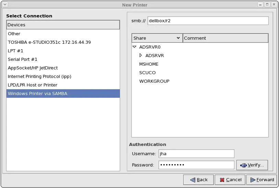Focus the Password field
The image size is (279, 188).
click(196, 165)
